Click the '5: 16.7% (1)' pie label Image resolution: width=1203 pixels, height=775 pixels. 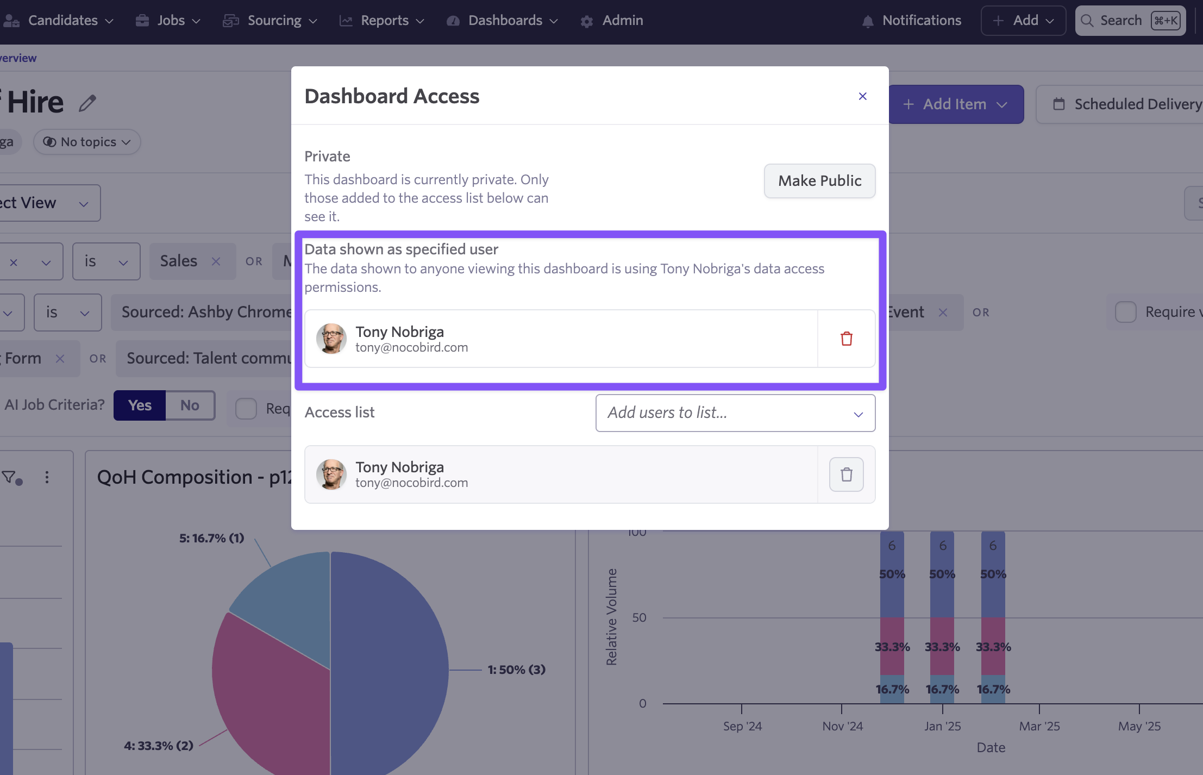point(212,538)
